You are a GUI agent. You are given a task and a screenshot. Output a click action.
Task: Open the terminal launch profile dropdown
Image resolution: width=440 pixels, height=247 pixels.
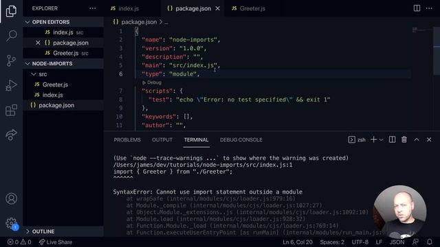click(x=381, y=140)
